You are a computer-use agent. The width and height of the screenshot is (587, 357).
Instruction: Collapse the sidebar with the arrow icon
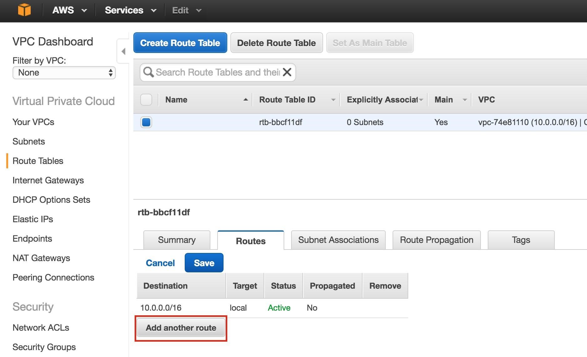pos(122,51)
